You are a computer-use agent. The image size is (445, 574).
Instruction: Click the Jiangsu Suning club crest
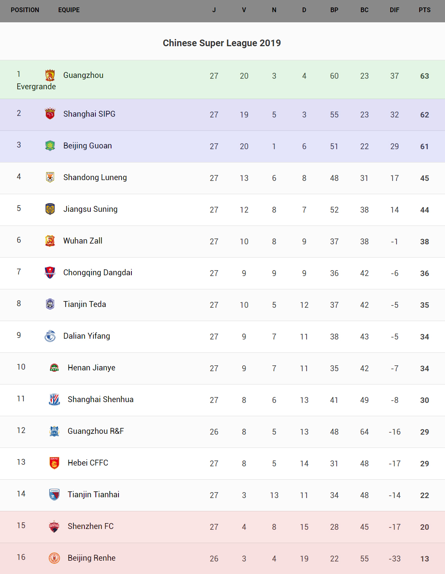click(x=50, y=209)
